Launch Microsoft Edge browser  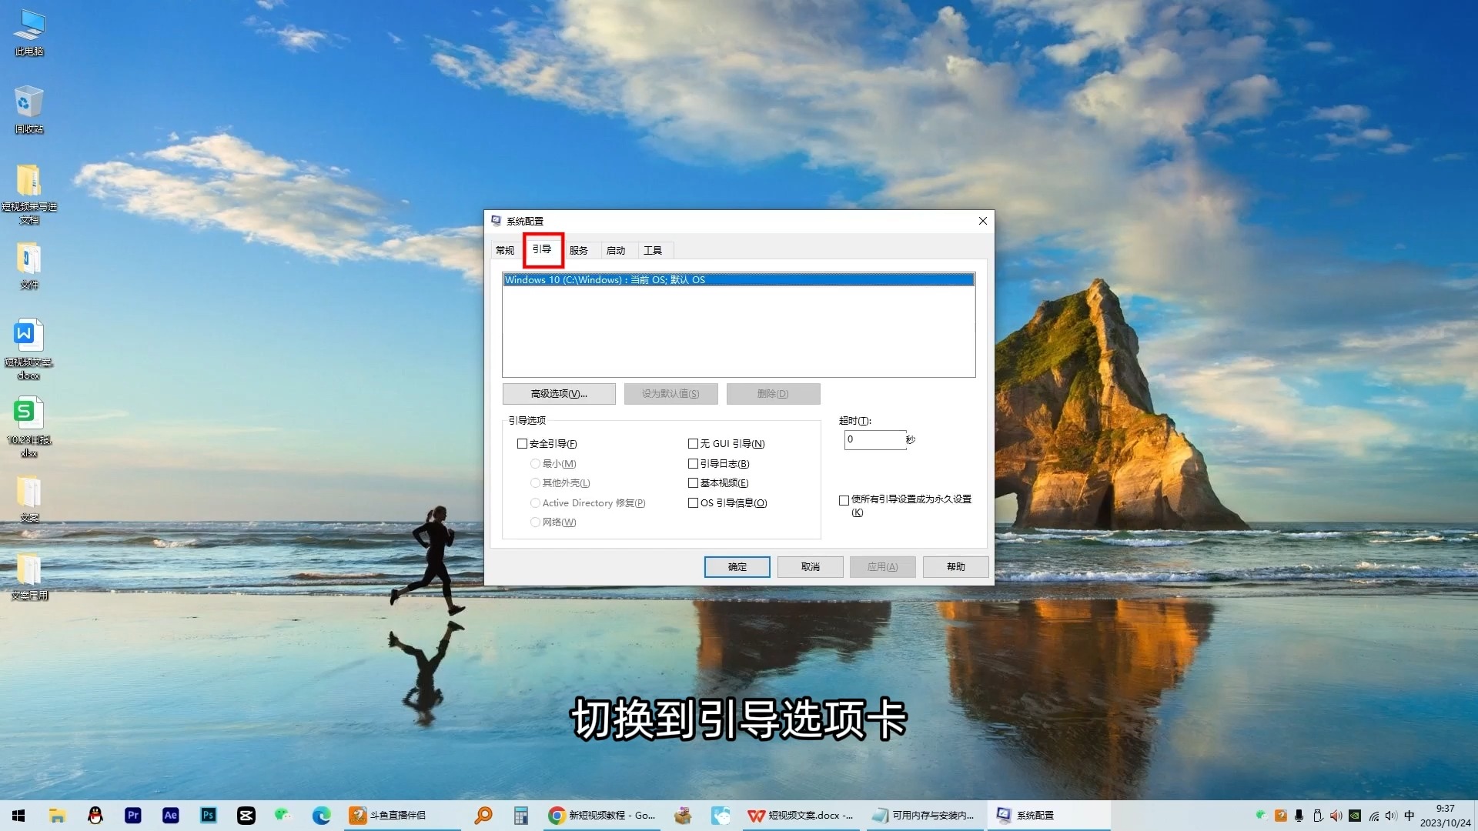pyautogui.click(x=321, y=815)
